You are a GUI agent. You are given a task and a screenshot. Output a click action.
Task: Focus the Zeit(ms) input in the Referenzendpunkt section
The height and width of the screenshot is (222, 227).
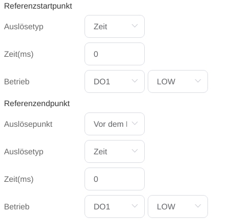pyautogui.click(x=114, y=179)
